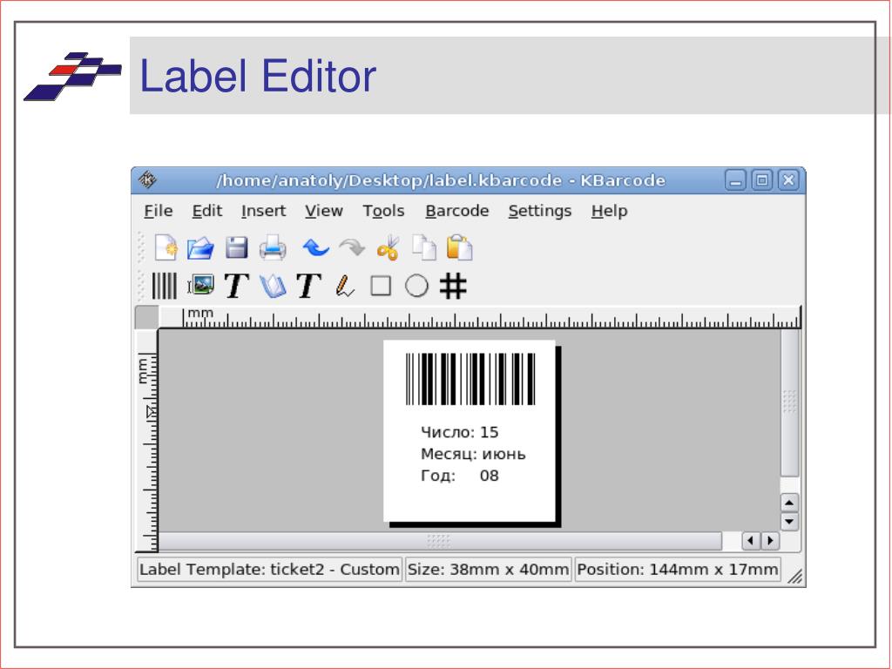Select the second T text line tool
Image resolution: width=892 pixels, height=669 pixels.
(x=309, y=286)
